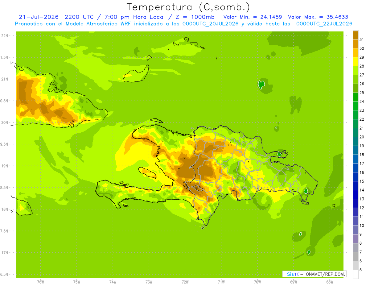Click the title "Temperatura (C,somb.)"
This screenshot has width=370, height=286.
tap(188, 7)
